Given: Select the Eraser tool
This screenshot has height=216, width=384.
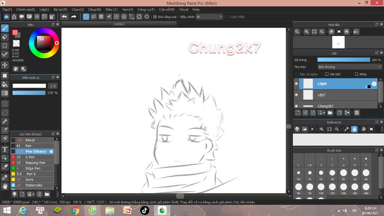Looking at the screenshot, I should [x=5, y=37].
